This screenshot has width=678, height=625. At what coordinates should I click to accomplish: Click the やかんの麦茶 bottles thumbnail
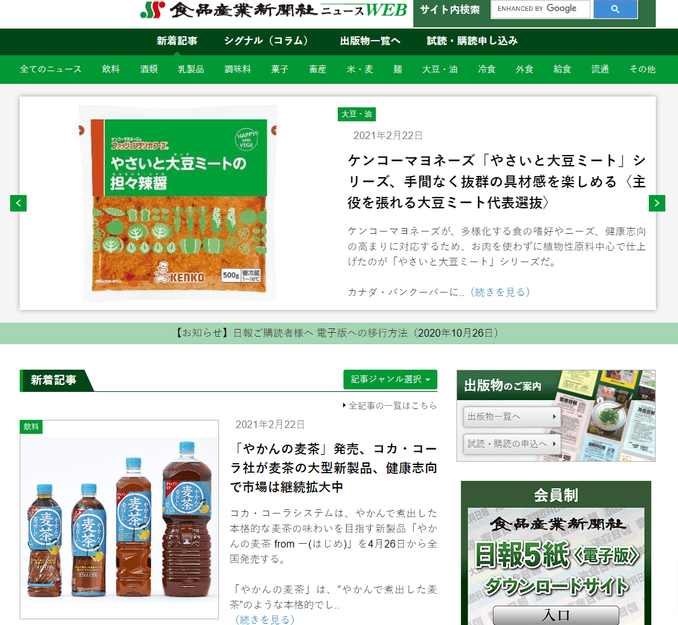coord(119,520)
